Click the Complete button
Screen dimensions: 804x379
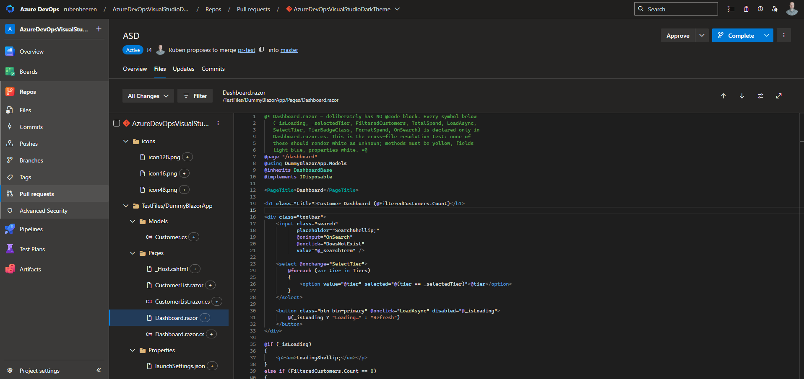[x=736, y=36]
